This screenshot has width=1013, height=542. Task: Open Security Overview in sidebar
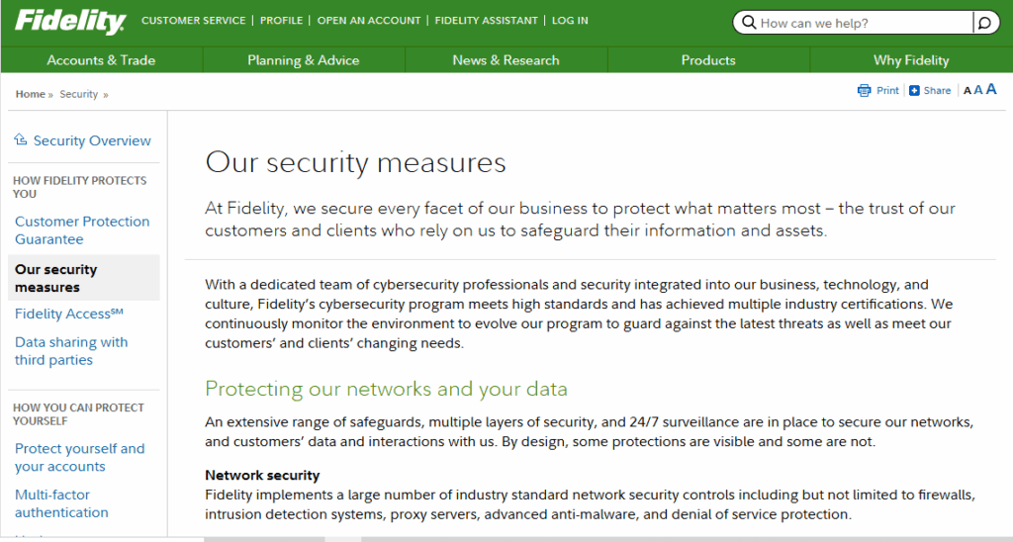click(92, 140)
